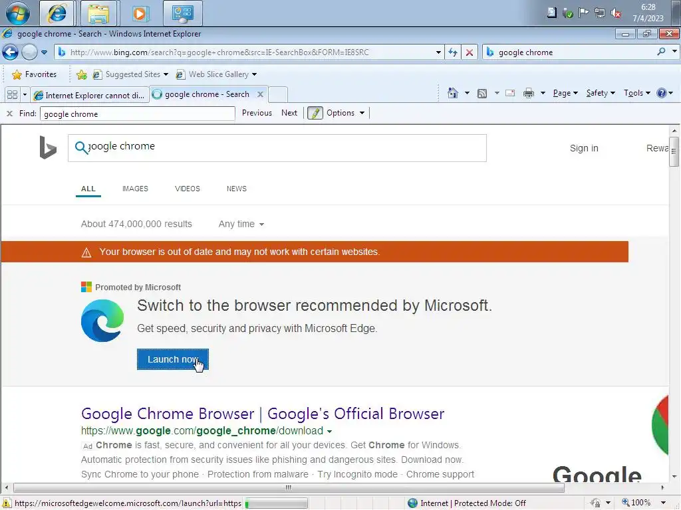Open a new blank tab

pos(278,94)
